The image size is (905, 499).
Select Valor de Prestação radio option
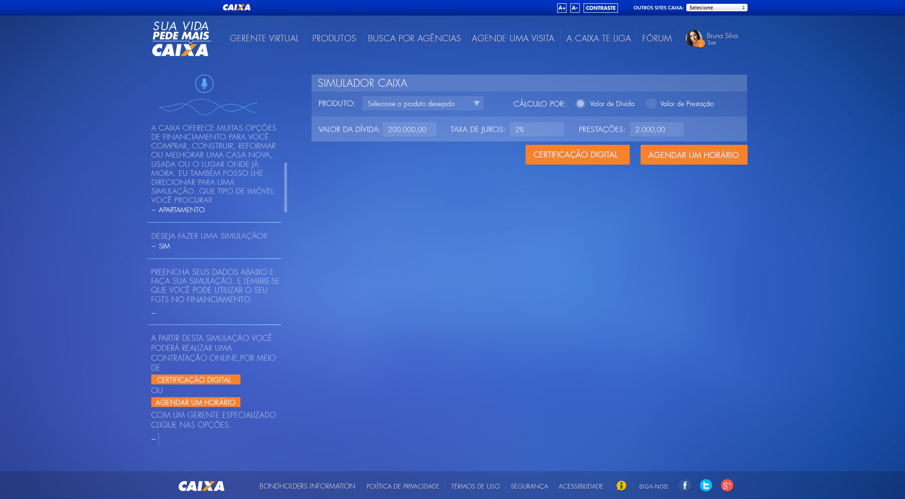651,103
